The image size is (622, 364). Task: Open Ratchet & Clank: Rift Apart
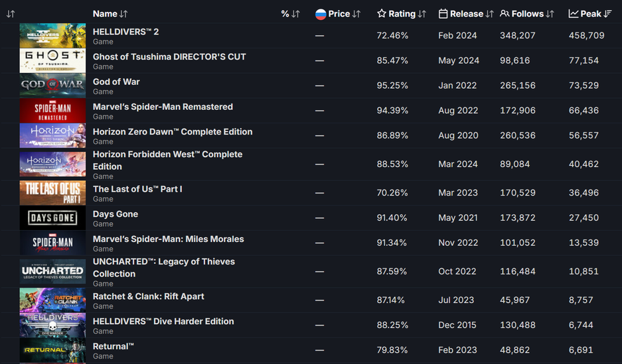click(x=148, y=296)
